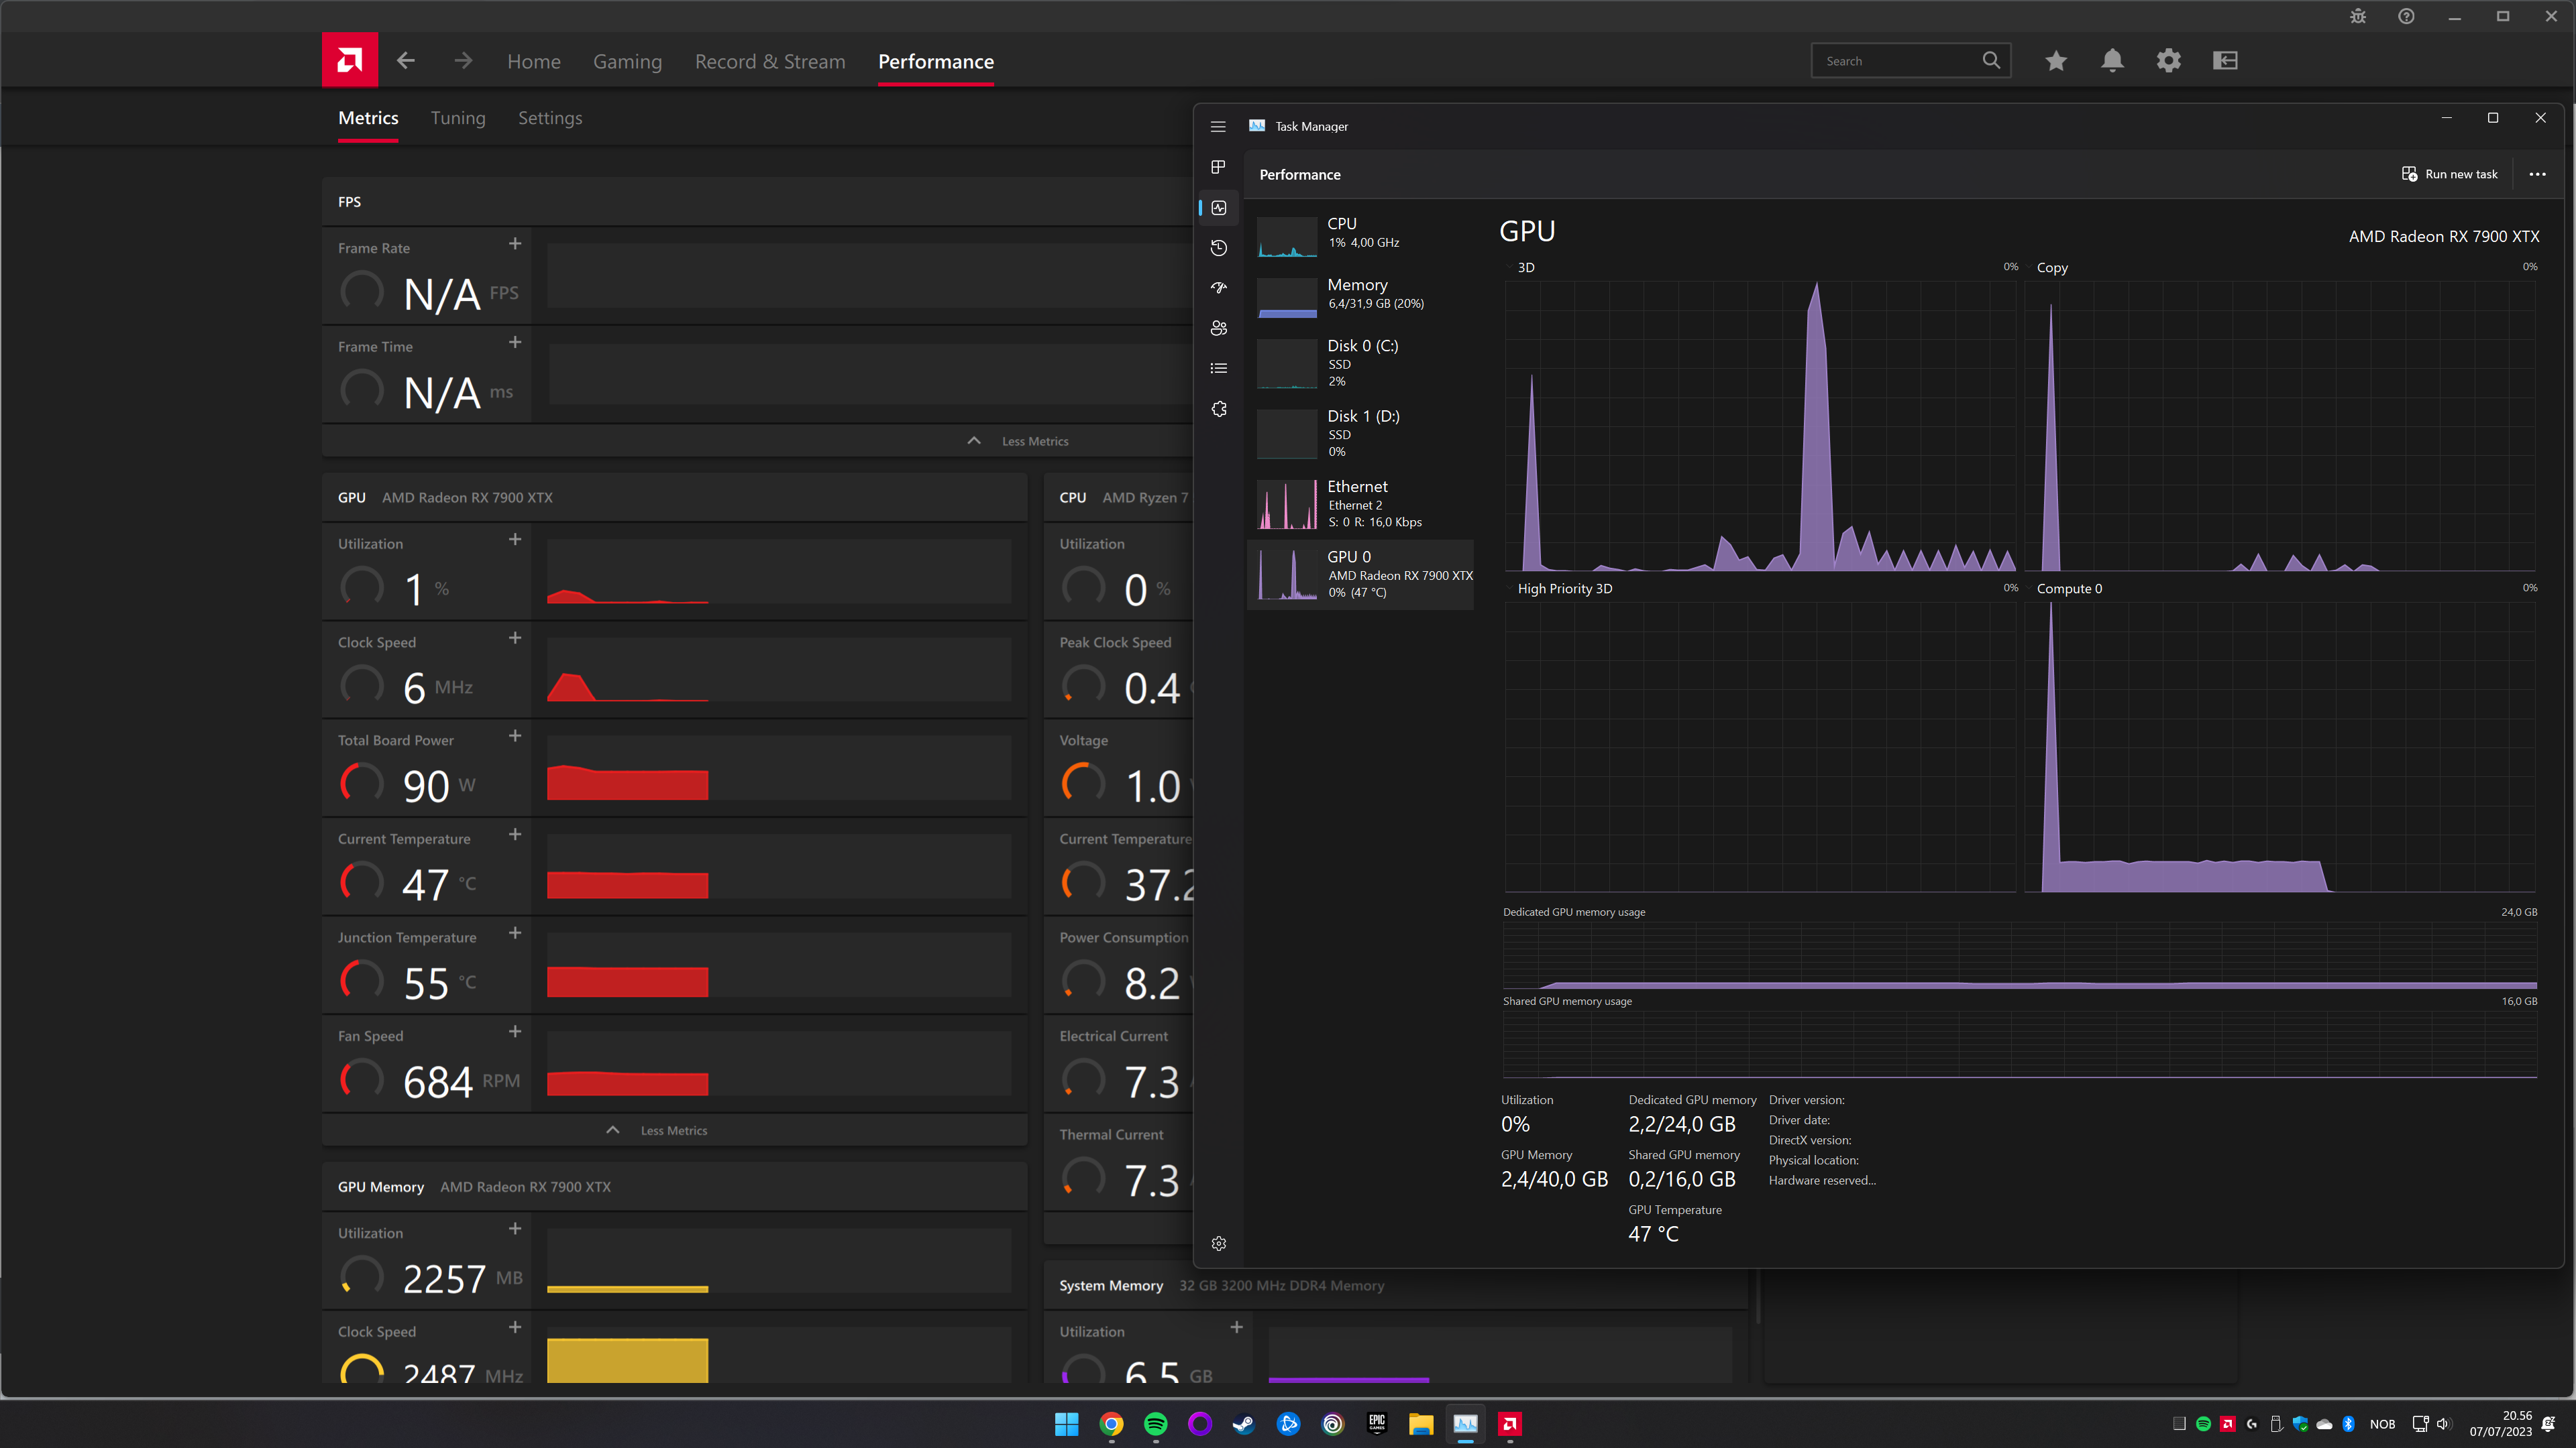This screenshot has height=1448, width=2576.
Task: Open the Tuning sub-tab
Action: [x=458, y=118]
